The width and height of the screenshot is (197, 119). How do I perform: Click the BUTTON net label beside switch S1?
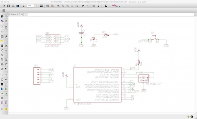coord(143,41)
